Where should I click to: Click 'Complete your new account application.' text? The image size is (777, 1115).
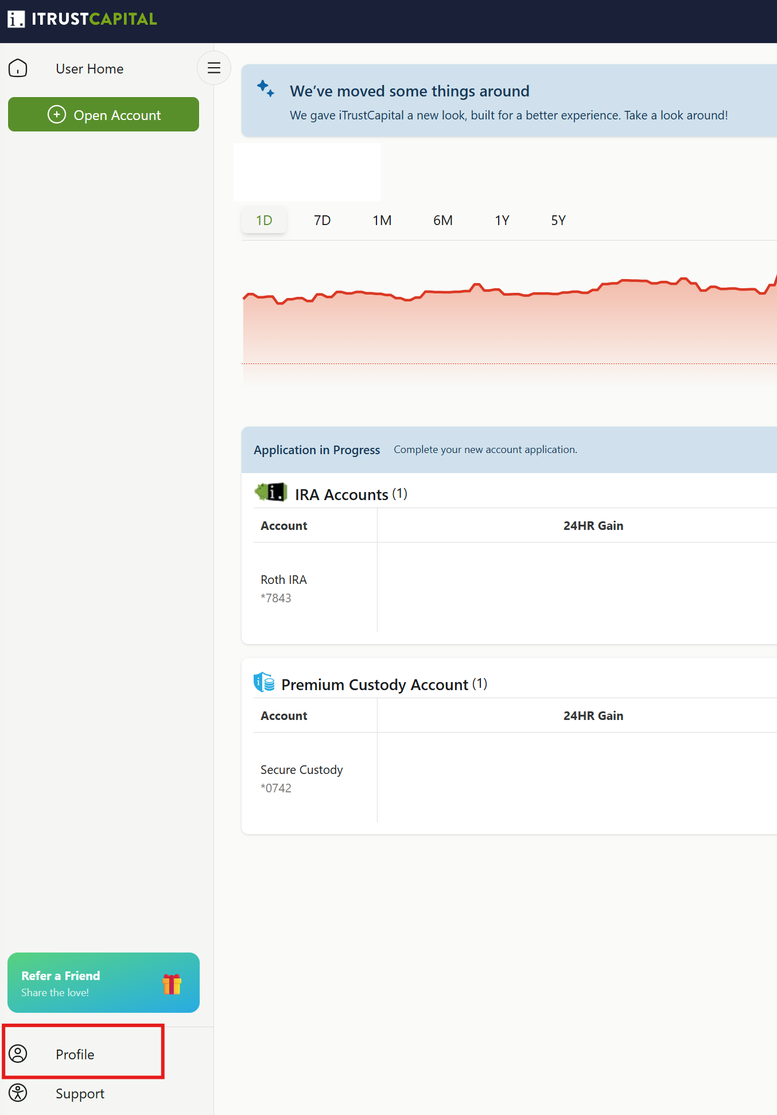pos(485,450)
